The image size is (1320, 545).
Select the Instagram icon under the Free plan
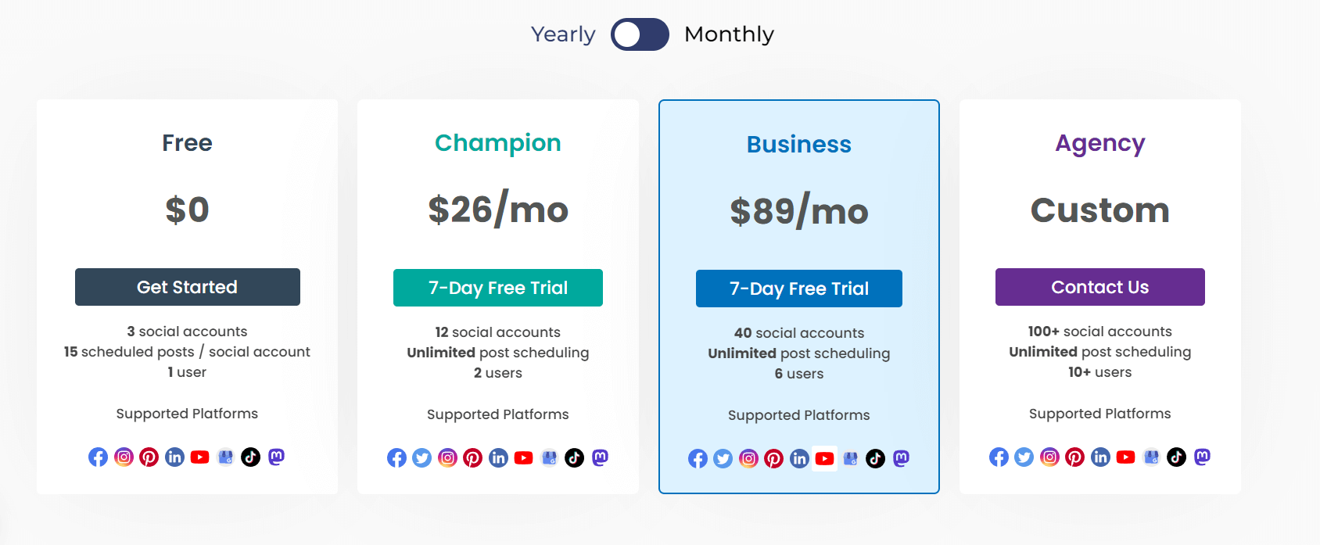(124, 457)
